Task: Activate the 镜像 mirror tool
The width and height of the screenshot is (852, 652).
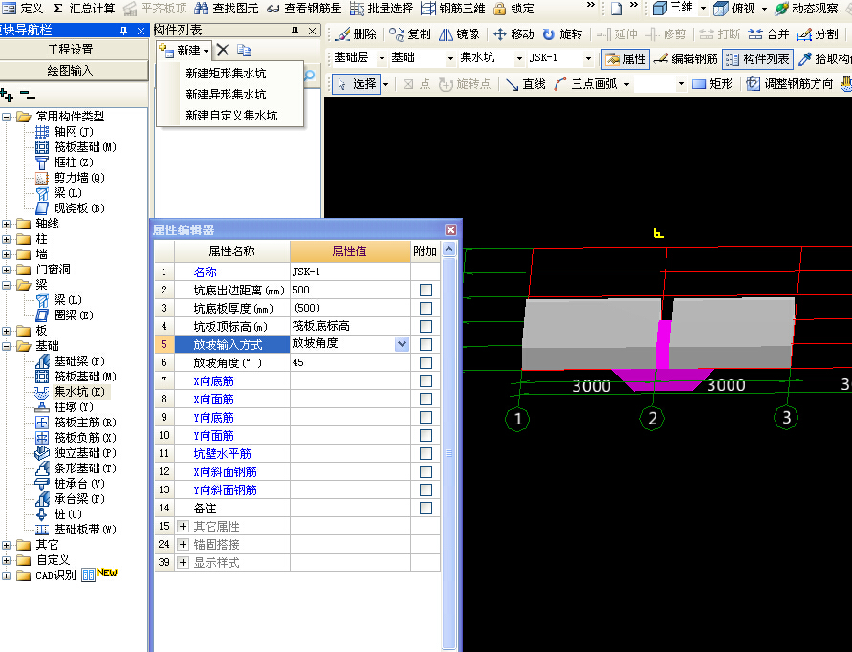Action: coord(459,34)
